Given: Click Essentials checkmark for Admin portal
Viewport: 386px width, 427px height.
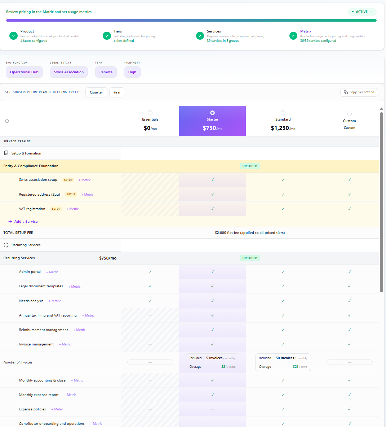Looking at the screenshot, I should pyautogui.click(x=150, y=272).
